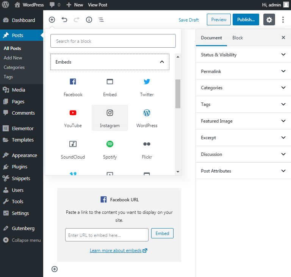This screenshot has width=291, height=277.
Task: Click the block list scroll up arrow
Action: click(178, 57)
